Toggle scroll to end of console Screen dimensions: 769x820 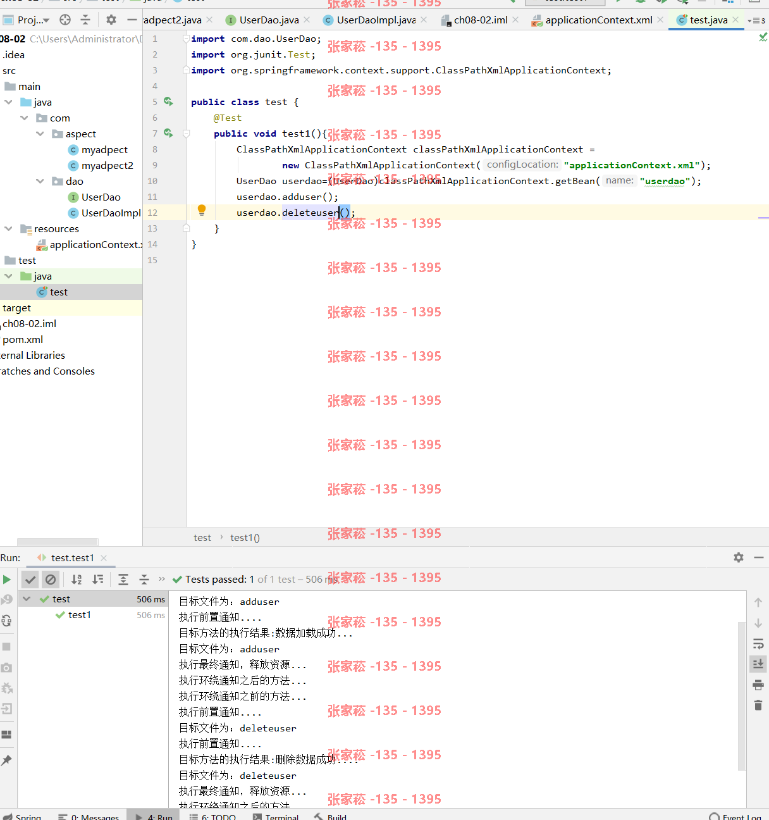[758, 664]
